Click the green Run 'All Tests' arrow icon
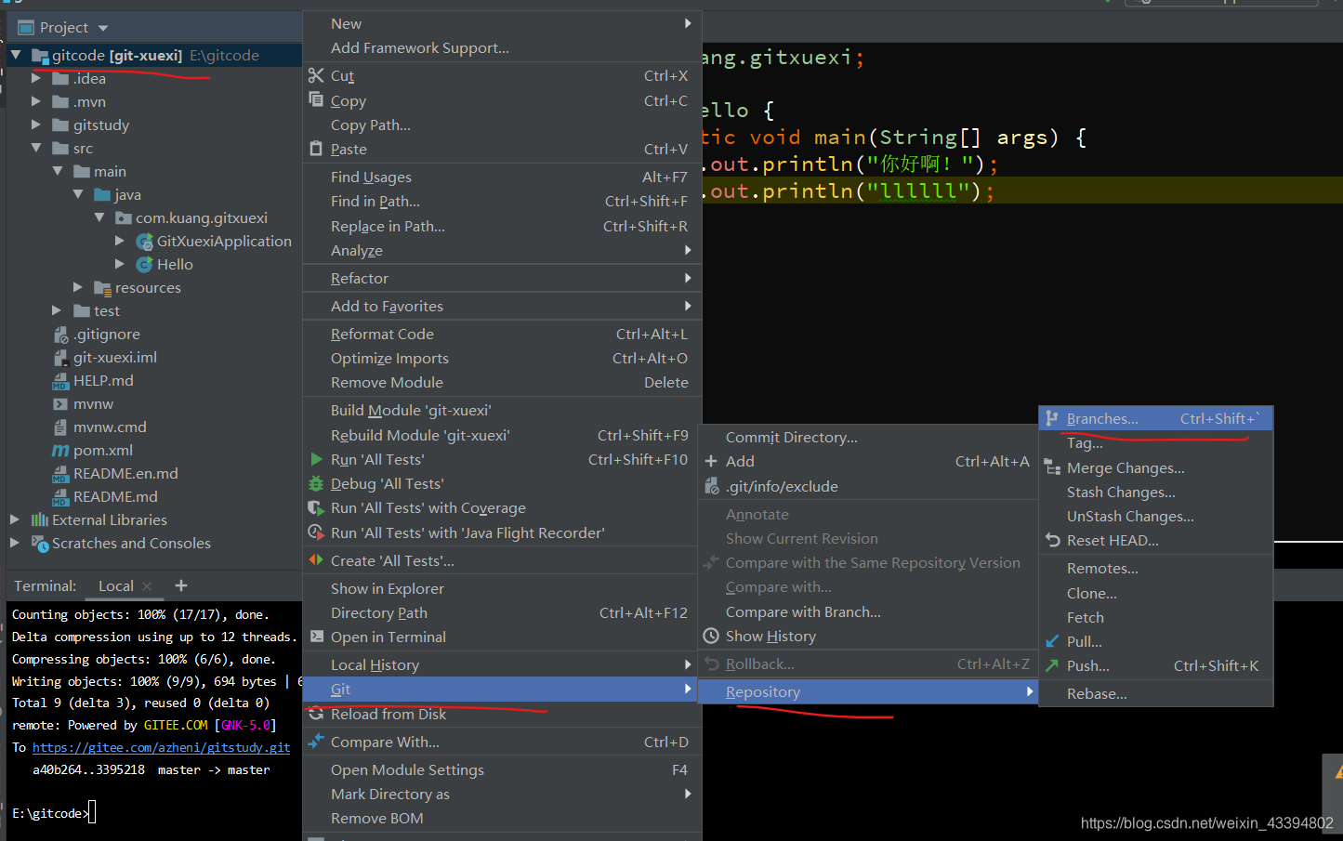This screenshot has height=841, width=1343. [316, 459]
